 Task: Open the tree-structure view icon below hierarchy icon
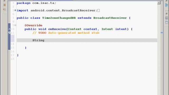coord(4,9)
